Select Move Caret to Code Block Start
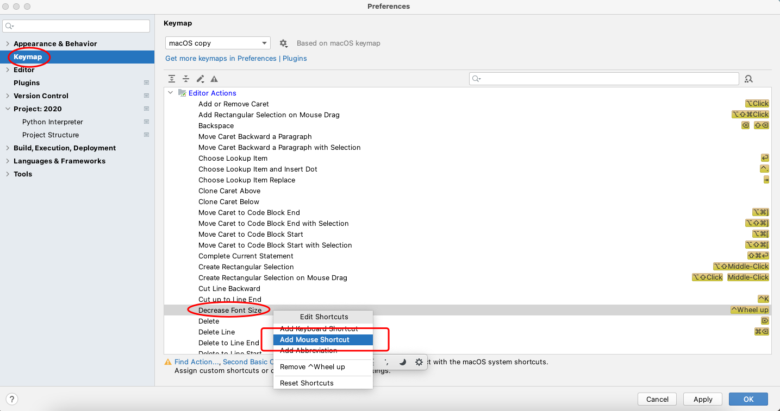The height and width of the screenshot is (411, 780). [x=467, y=234]
